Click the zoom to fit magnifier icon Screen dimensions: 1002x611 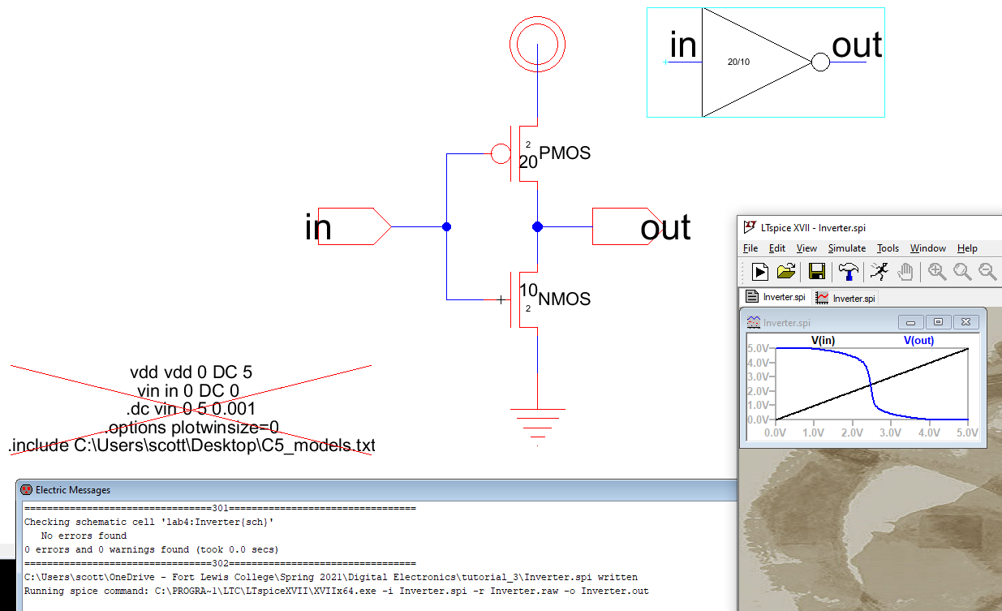click(962, 272)
